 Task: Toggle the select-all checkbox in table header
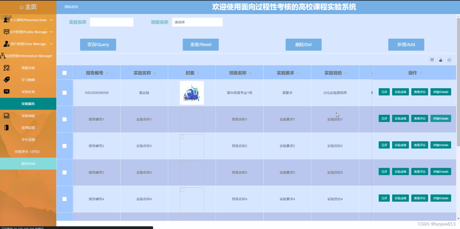[65, 73]
